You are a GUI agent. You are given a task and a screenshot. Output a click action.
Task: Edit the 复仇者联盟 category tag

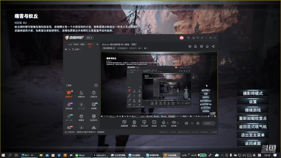[x=109, y=48]
